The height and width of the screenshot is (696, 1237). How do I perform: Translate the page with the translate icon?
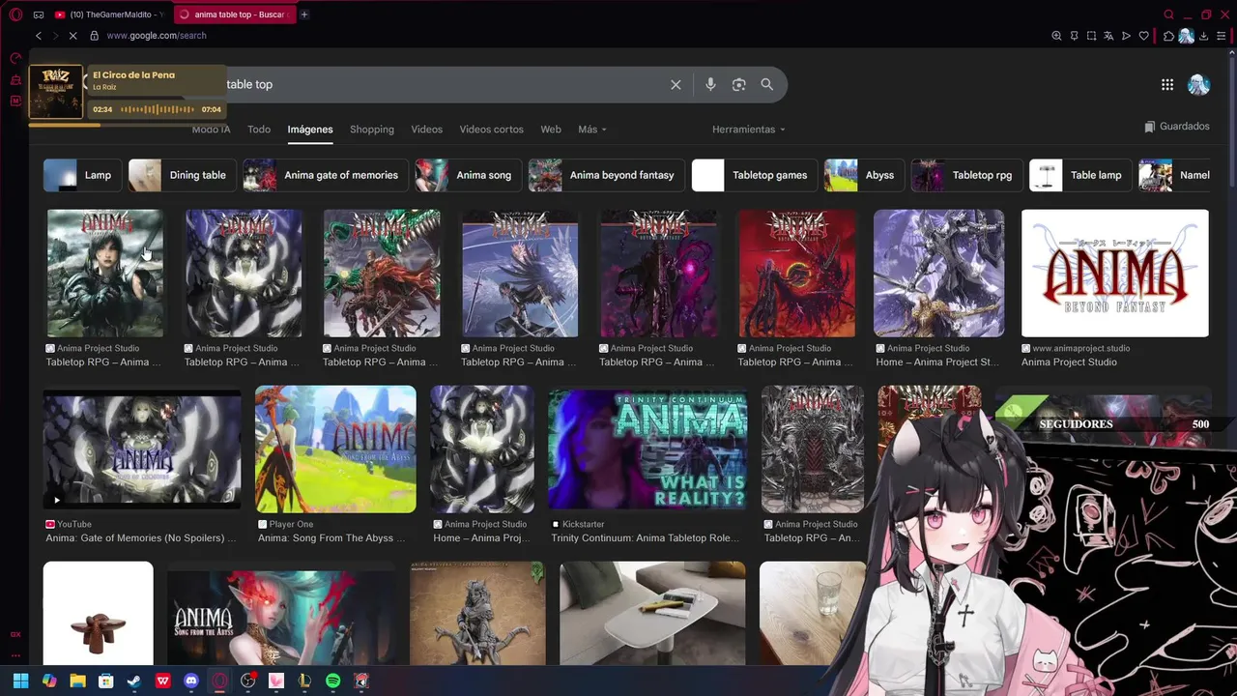click(x=1108, y=36)
